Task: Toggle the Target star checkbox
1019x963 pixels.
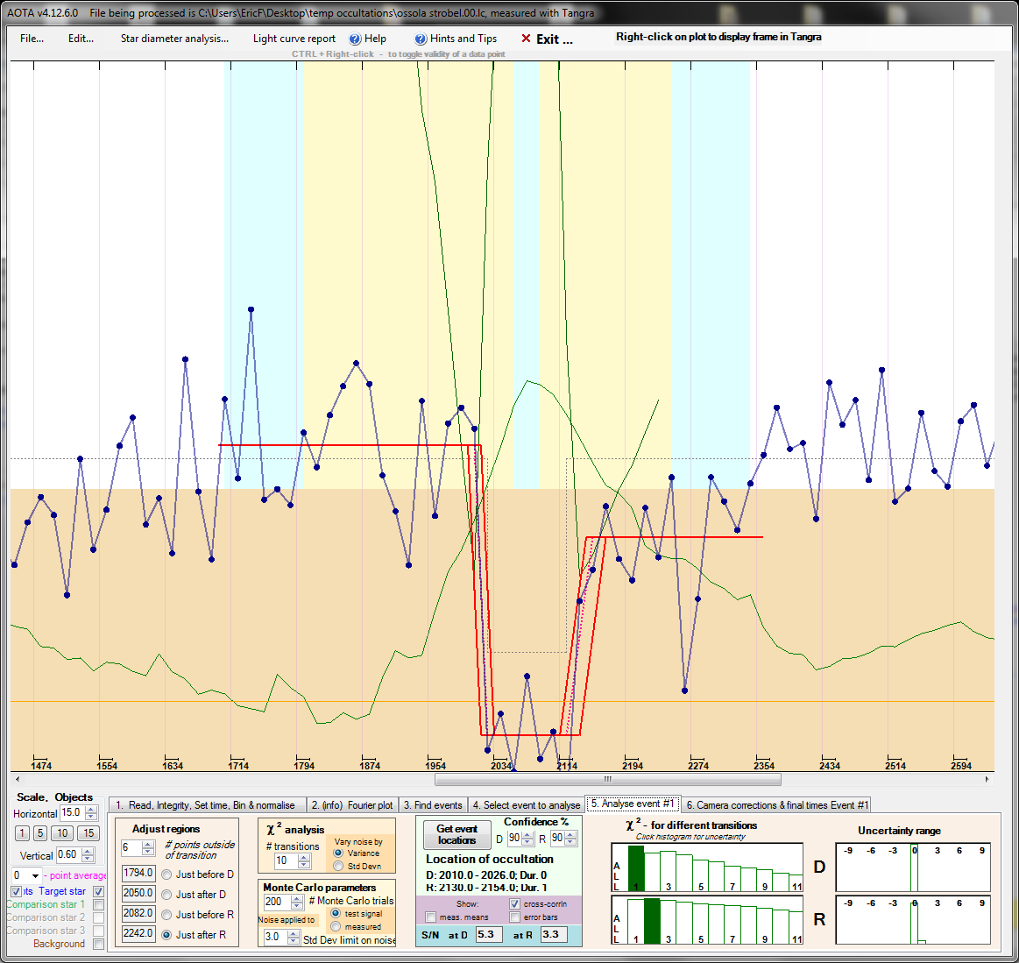Action: point(99,891)
